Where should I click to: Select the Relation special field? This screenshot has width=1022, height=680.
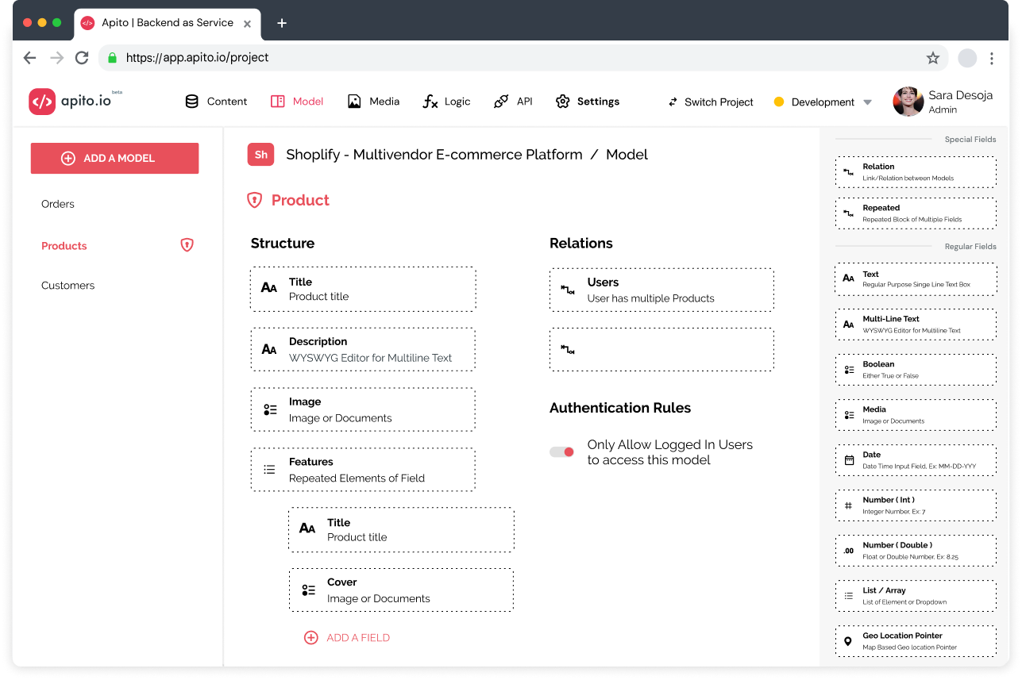(x=916, y=171)
